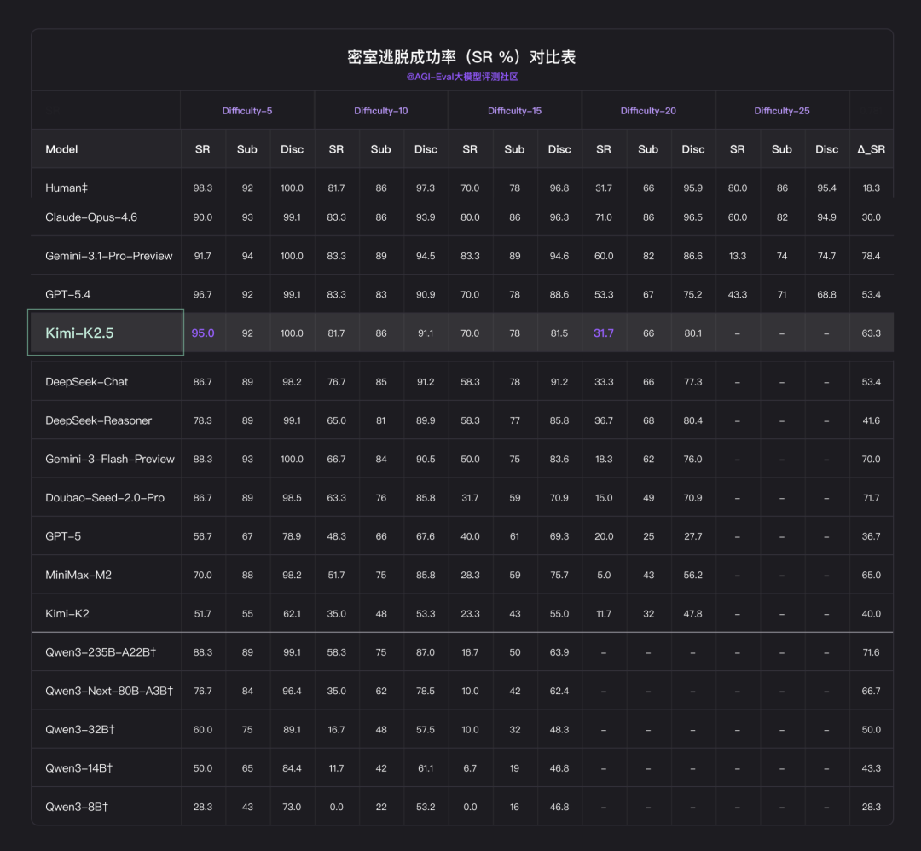Image resolution: width=921 pixels, height=851 pixels.
Task: Click Kimi-K2.5 purple 95.0 SR value
Action: click(x=203, y=333)
